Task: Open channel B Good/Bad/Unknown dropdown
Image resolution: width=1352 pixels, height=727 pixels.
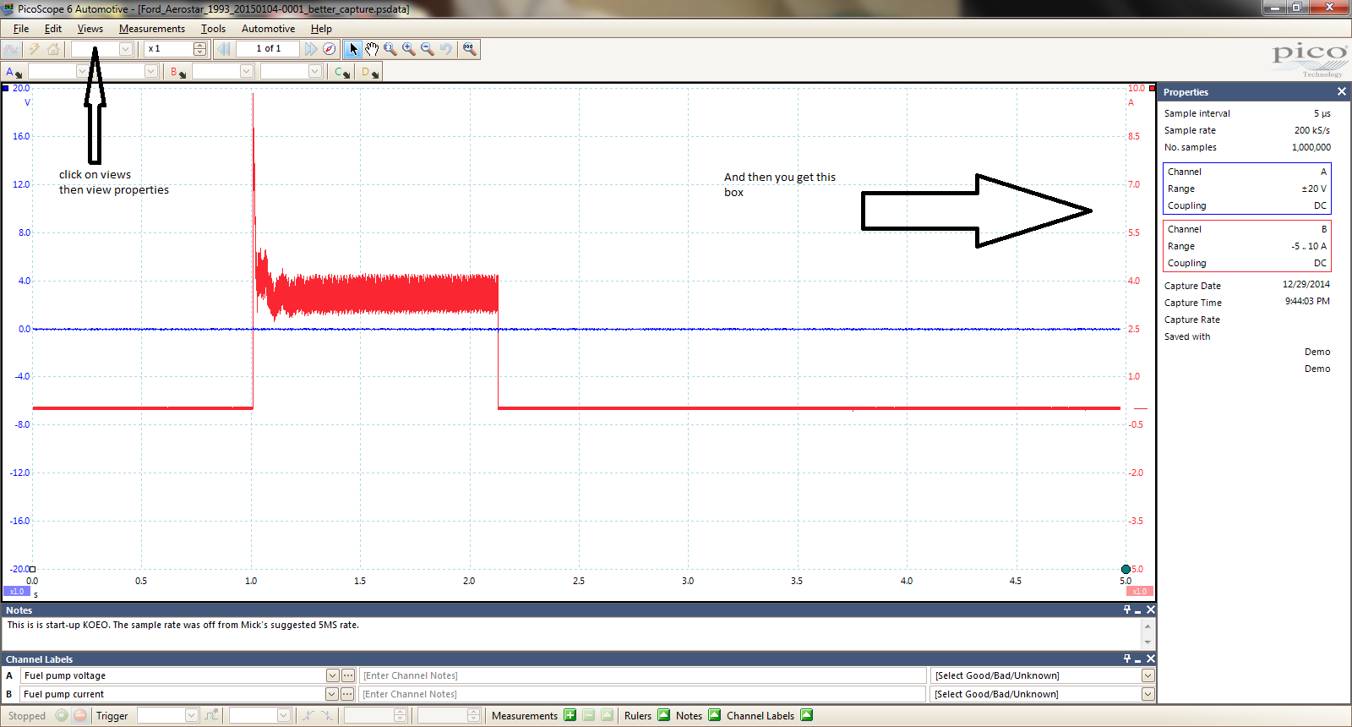Action: tap(1148, 694)
